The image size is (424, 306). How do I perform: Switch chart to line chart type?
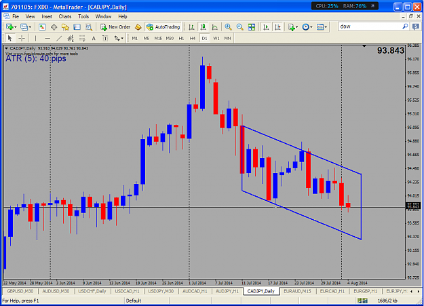click(214, 26)
